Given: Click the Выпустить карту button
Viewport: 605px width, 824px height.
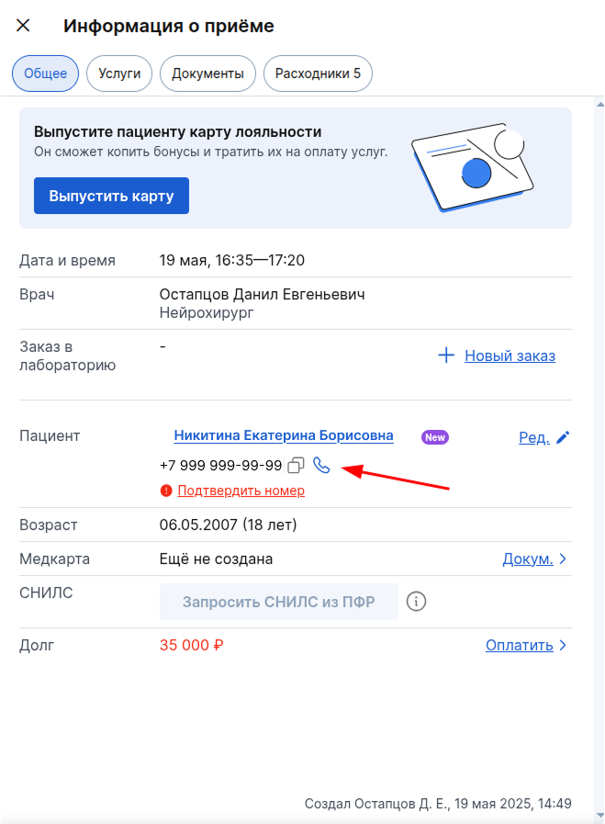Looking at the screenshot, I should 111,196.
